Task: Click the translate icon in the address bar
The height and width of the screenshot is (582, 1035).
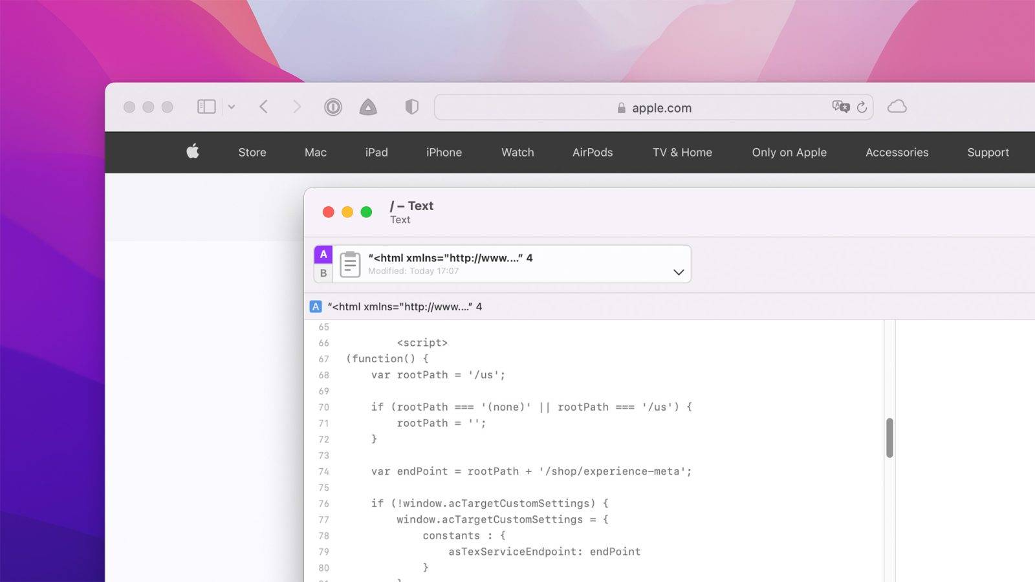Action: tap(840, 107)
